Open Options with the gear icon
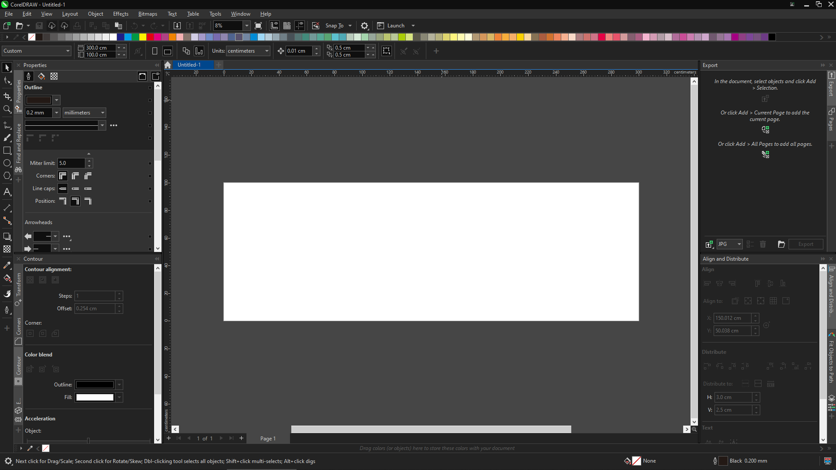Image resolution: width=836 pixels, height=470 pixels. (x=365, y=26)
